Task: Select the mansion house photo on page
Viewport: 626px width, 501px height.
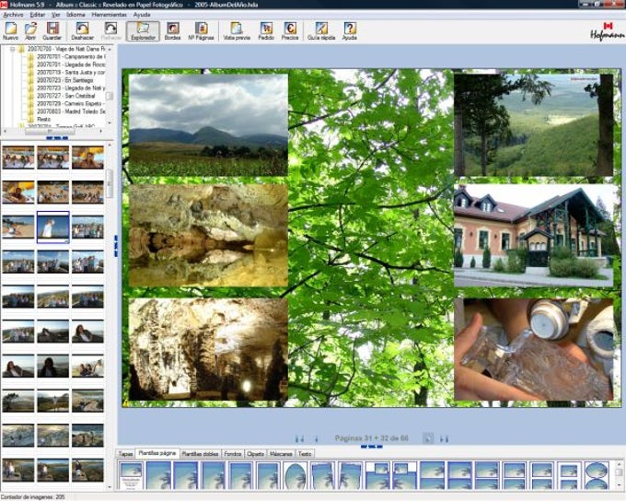Action: [x=533, y=236]
